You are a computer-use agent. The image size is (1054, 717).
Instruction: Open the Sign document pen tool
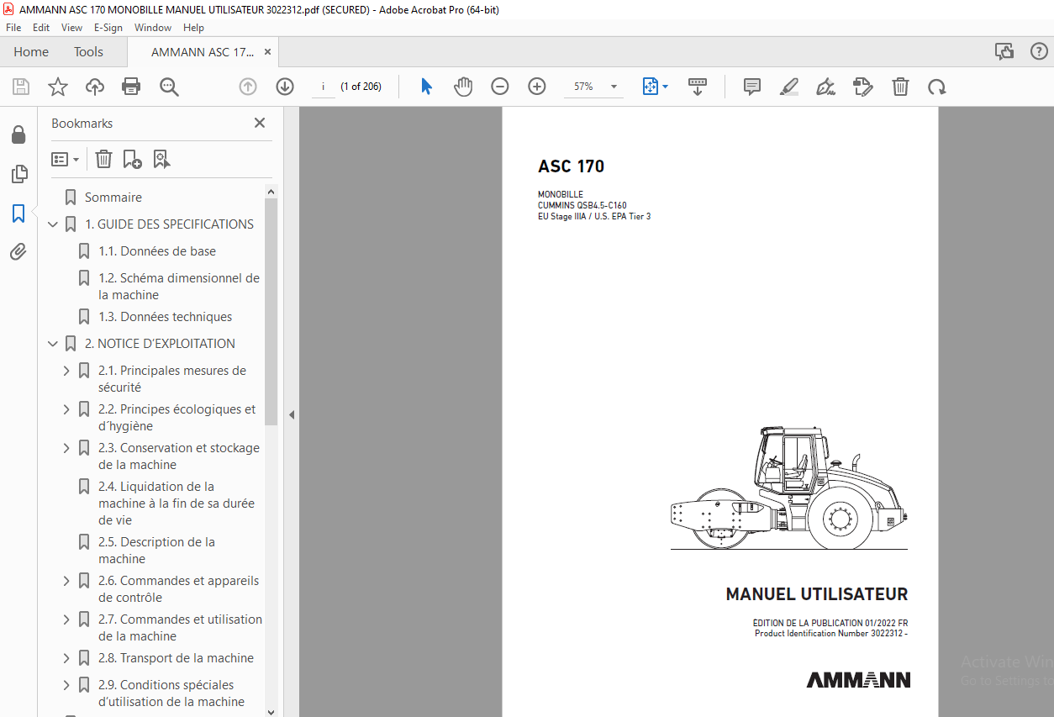tap(825, 87)
